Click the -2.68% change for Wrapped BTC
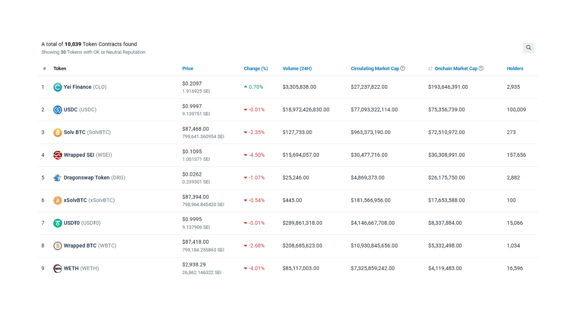 coord(254,245)
